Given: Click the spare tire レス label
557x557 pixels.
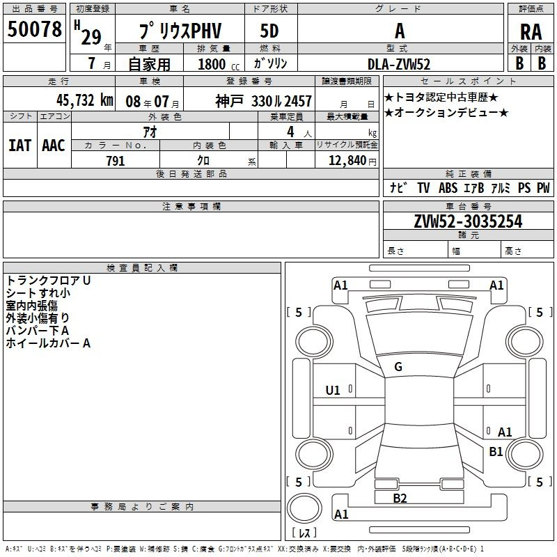Looking at the screenshot, I should coord(305,533).
